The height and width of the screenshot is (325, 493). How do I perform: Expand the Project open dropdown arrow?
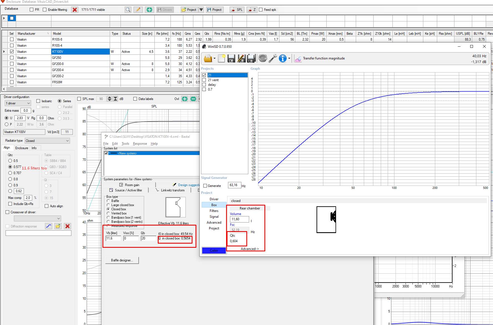pyautogui.click(x=201, y=10)
